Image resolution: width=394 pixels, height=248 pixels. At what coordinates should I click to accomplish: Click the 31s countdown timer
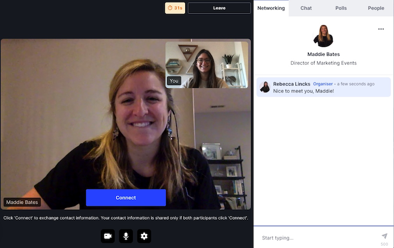pyautogui.click(x=175, y=8)
